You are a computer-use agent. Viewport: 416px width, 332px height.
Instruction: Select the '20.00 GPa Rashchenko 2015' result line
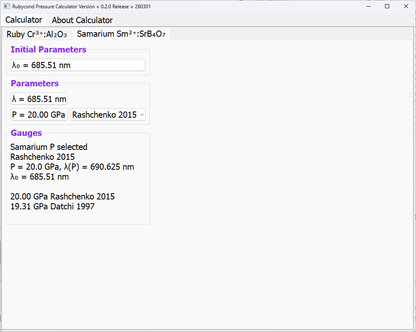[x=63, y=197]
